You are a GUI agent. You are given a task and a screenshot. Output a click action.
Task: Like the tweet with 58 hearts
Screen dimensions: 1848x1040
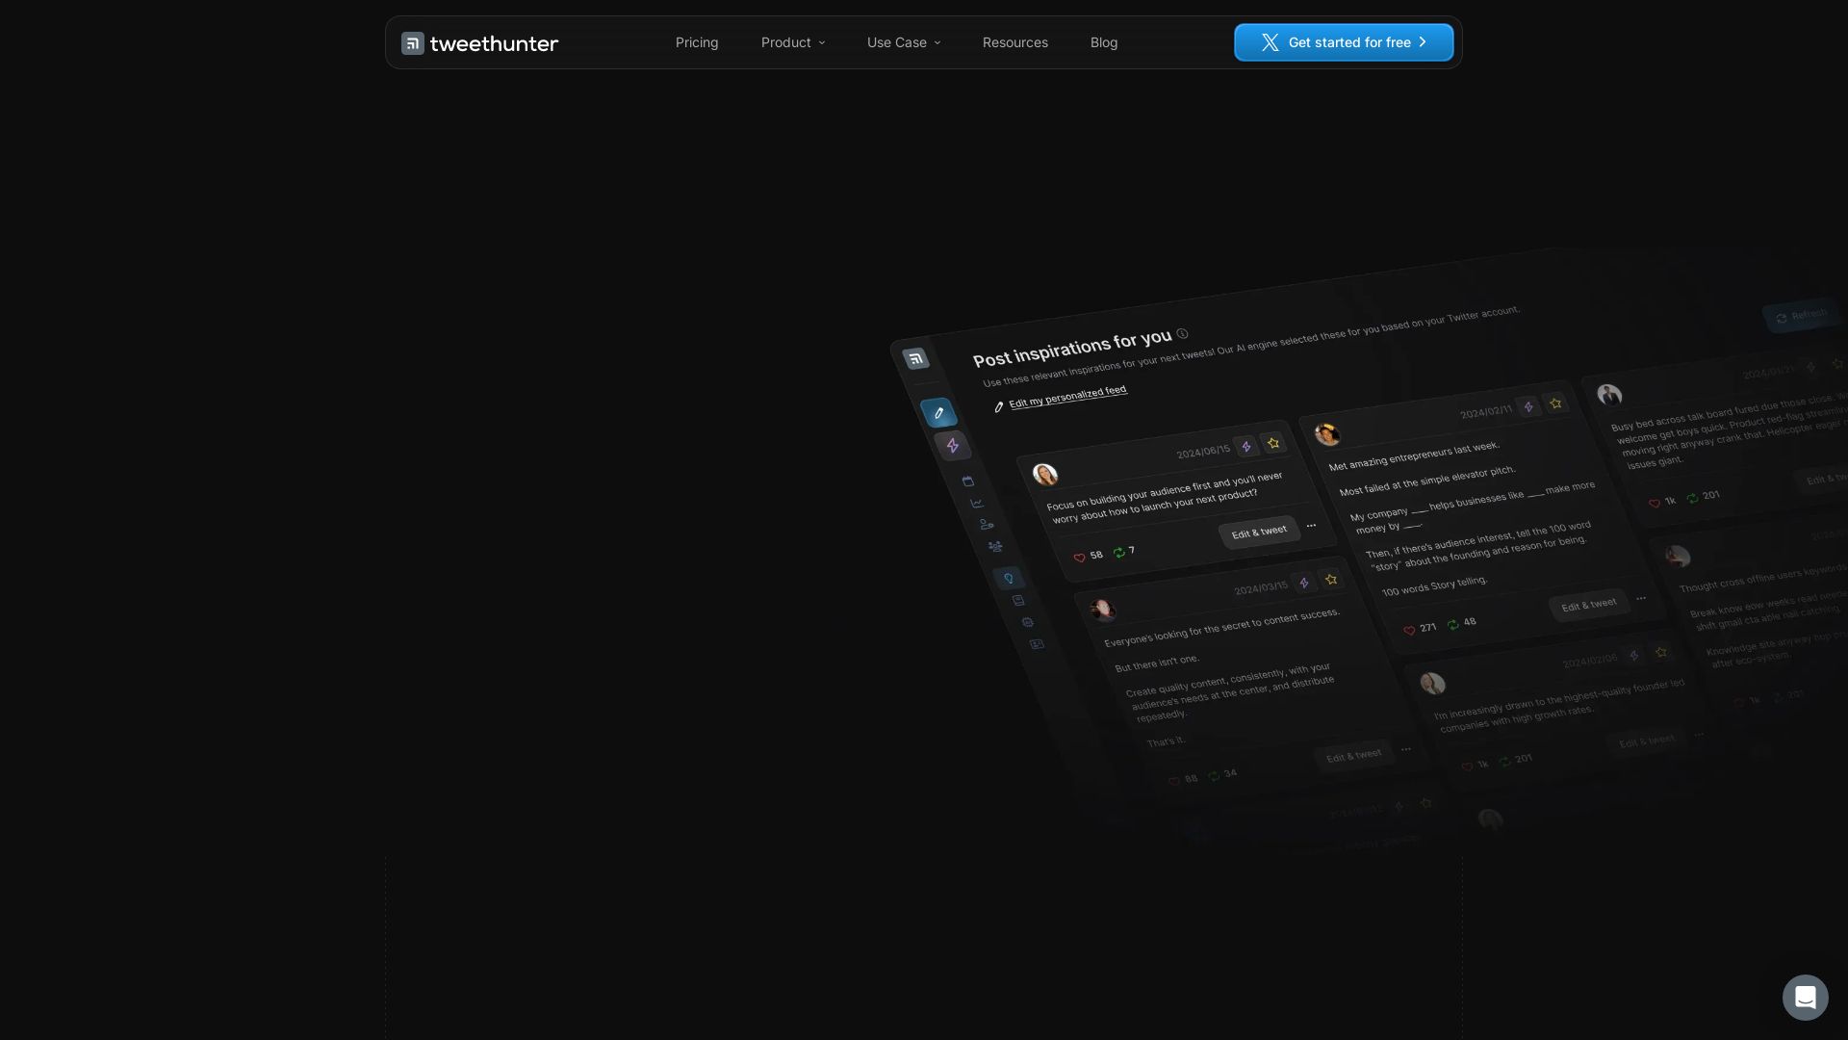point(1079,558)
